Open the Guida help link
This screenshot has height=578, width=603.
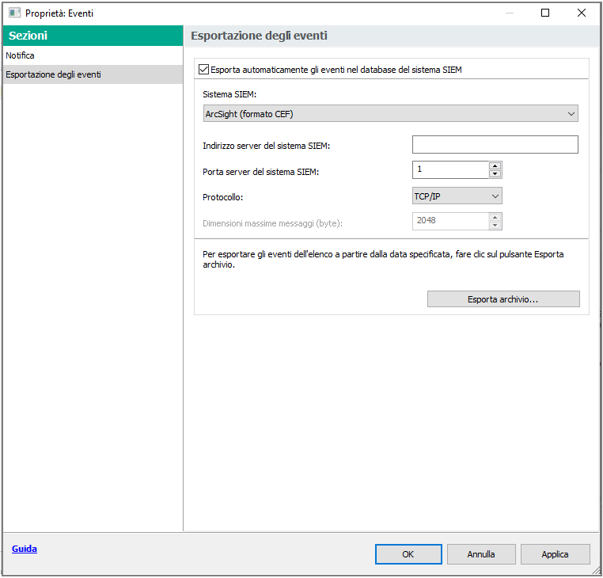point(25,549)
